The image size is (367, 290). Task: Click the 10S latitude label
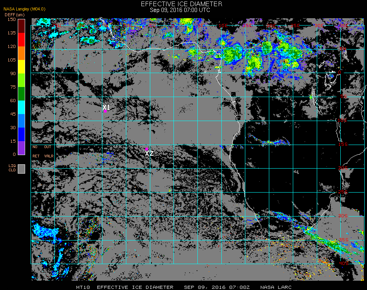point(342,120)
